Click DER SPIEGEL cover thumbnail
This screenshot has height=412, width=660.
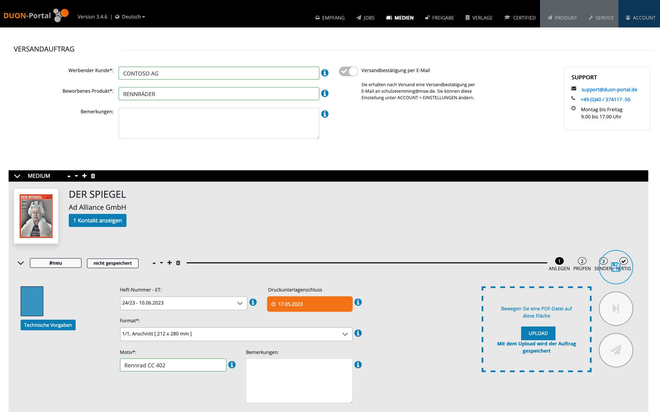point(36,216)
